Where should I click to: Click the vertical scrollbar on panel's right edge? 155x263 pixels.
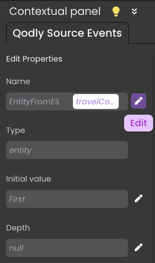(153, 157)
